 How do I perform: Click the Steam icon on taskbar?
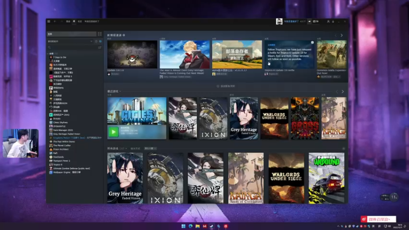pos(212,226)
